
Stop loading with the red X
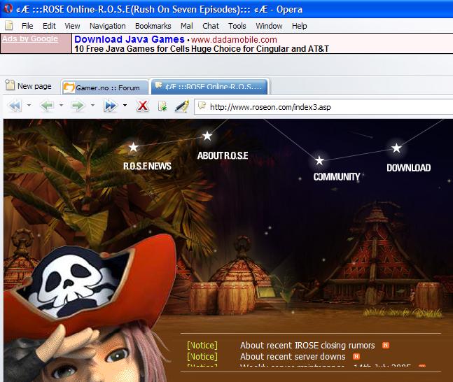coord(143,106)
